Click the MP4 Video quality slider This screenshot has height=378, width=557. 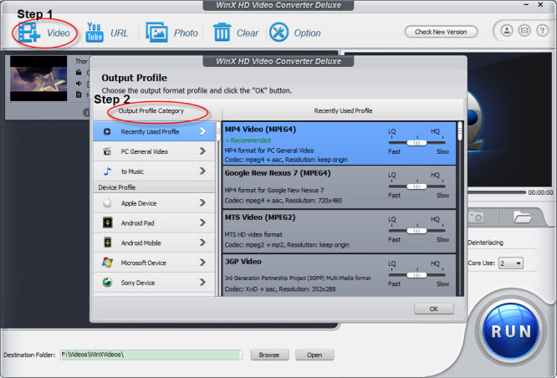tap(417, 143)
